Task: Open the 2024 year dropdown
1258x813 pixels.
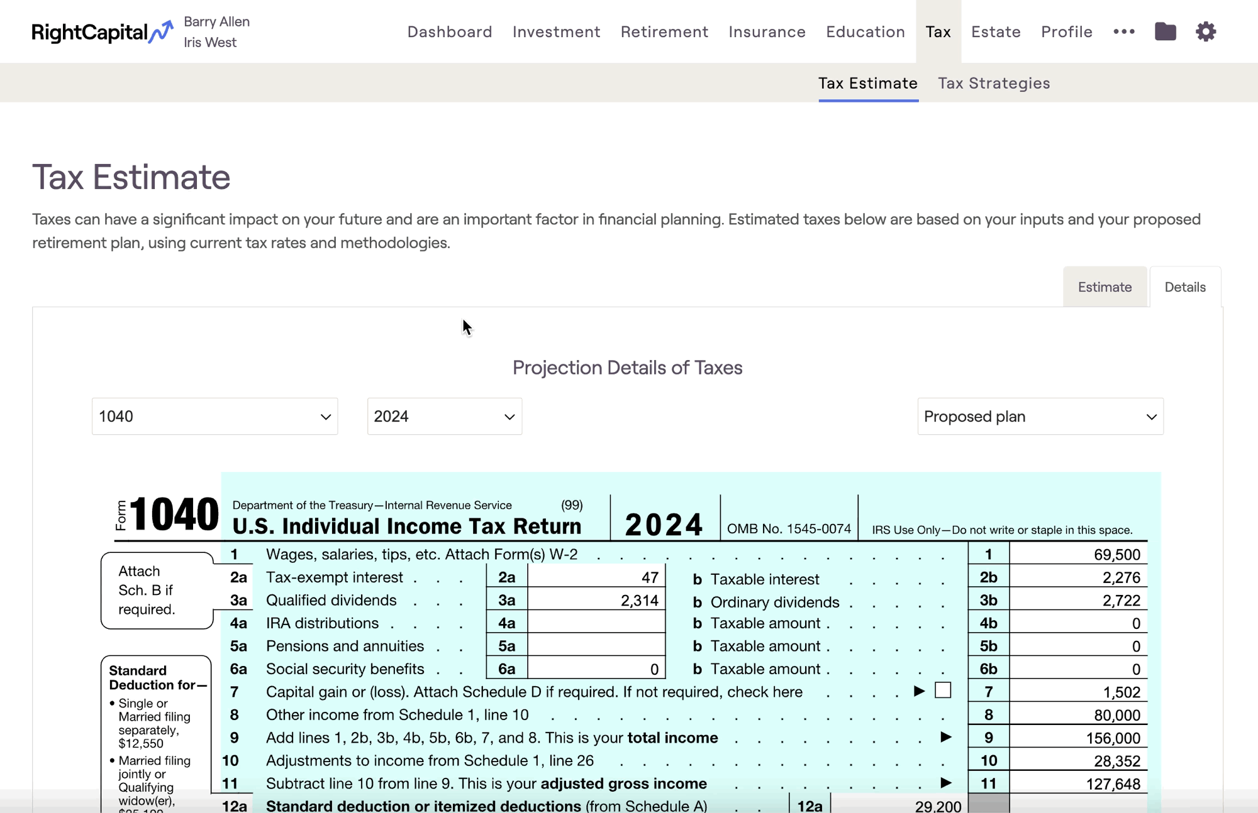Action: 444,416
